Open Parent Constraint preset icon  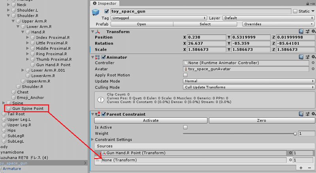[307, 114]
